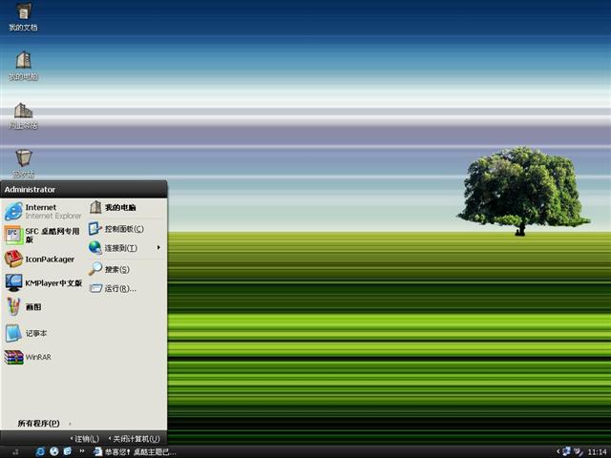Open 我的电脑 in Start menu right column
Image resolution: width=611 pixels, height=458 pixels.
pos(119,207)
